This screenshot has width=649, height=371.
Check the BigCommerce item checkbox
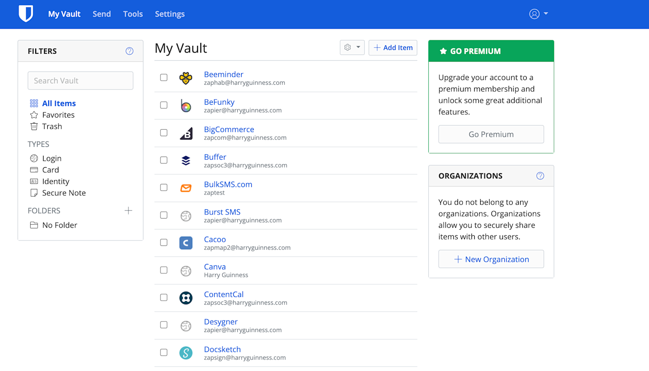coord(164,132)
